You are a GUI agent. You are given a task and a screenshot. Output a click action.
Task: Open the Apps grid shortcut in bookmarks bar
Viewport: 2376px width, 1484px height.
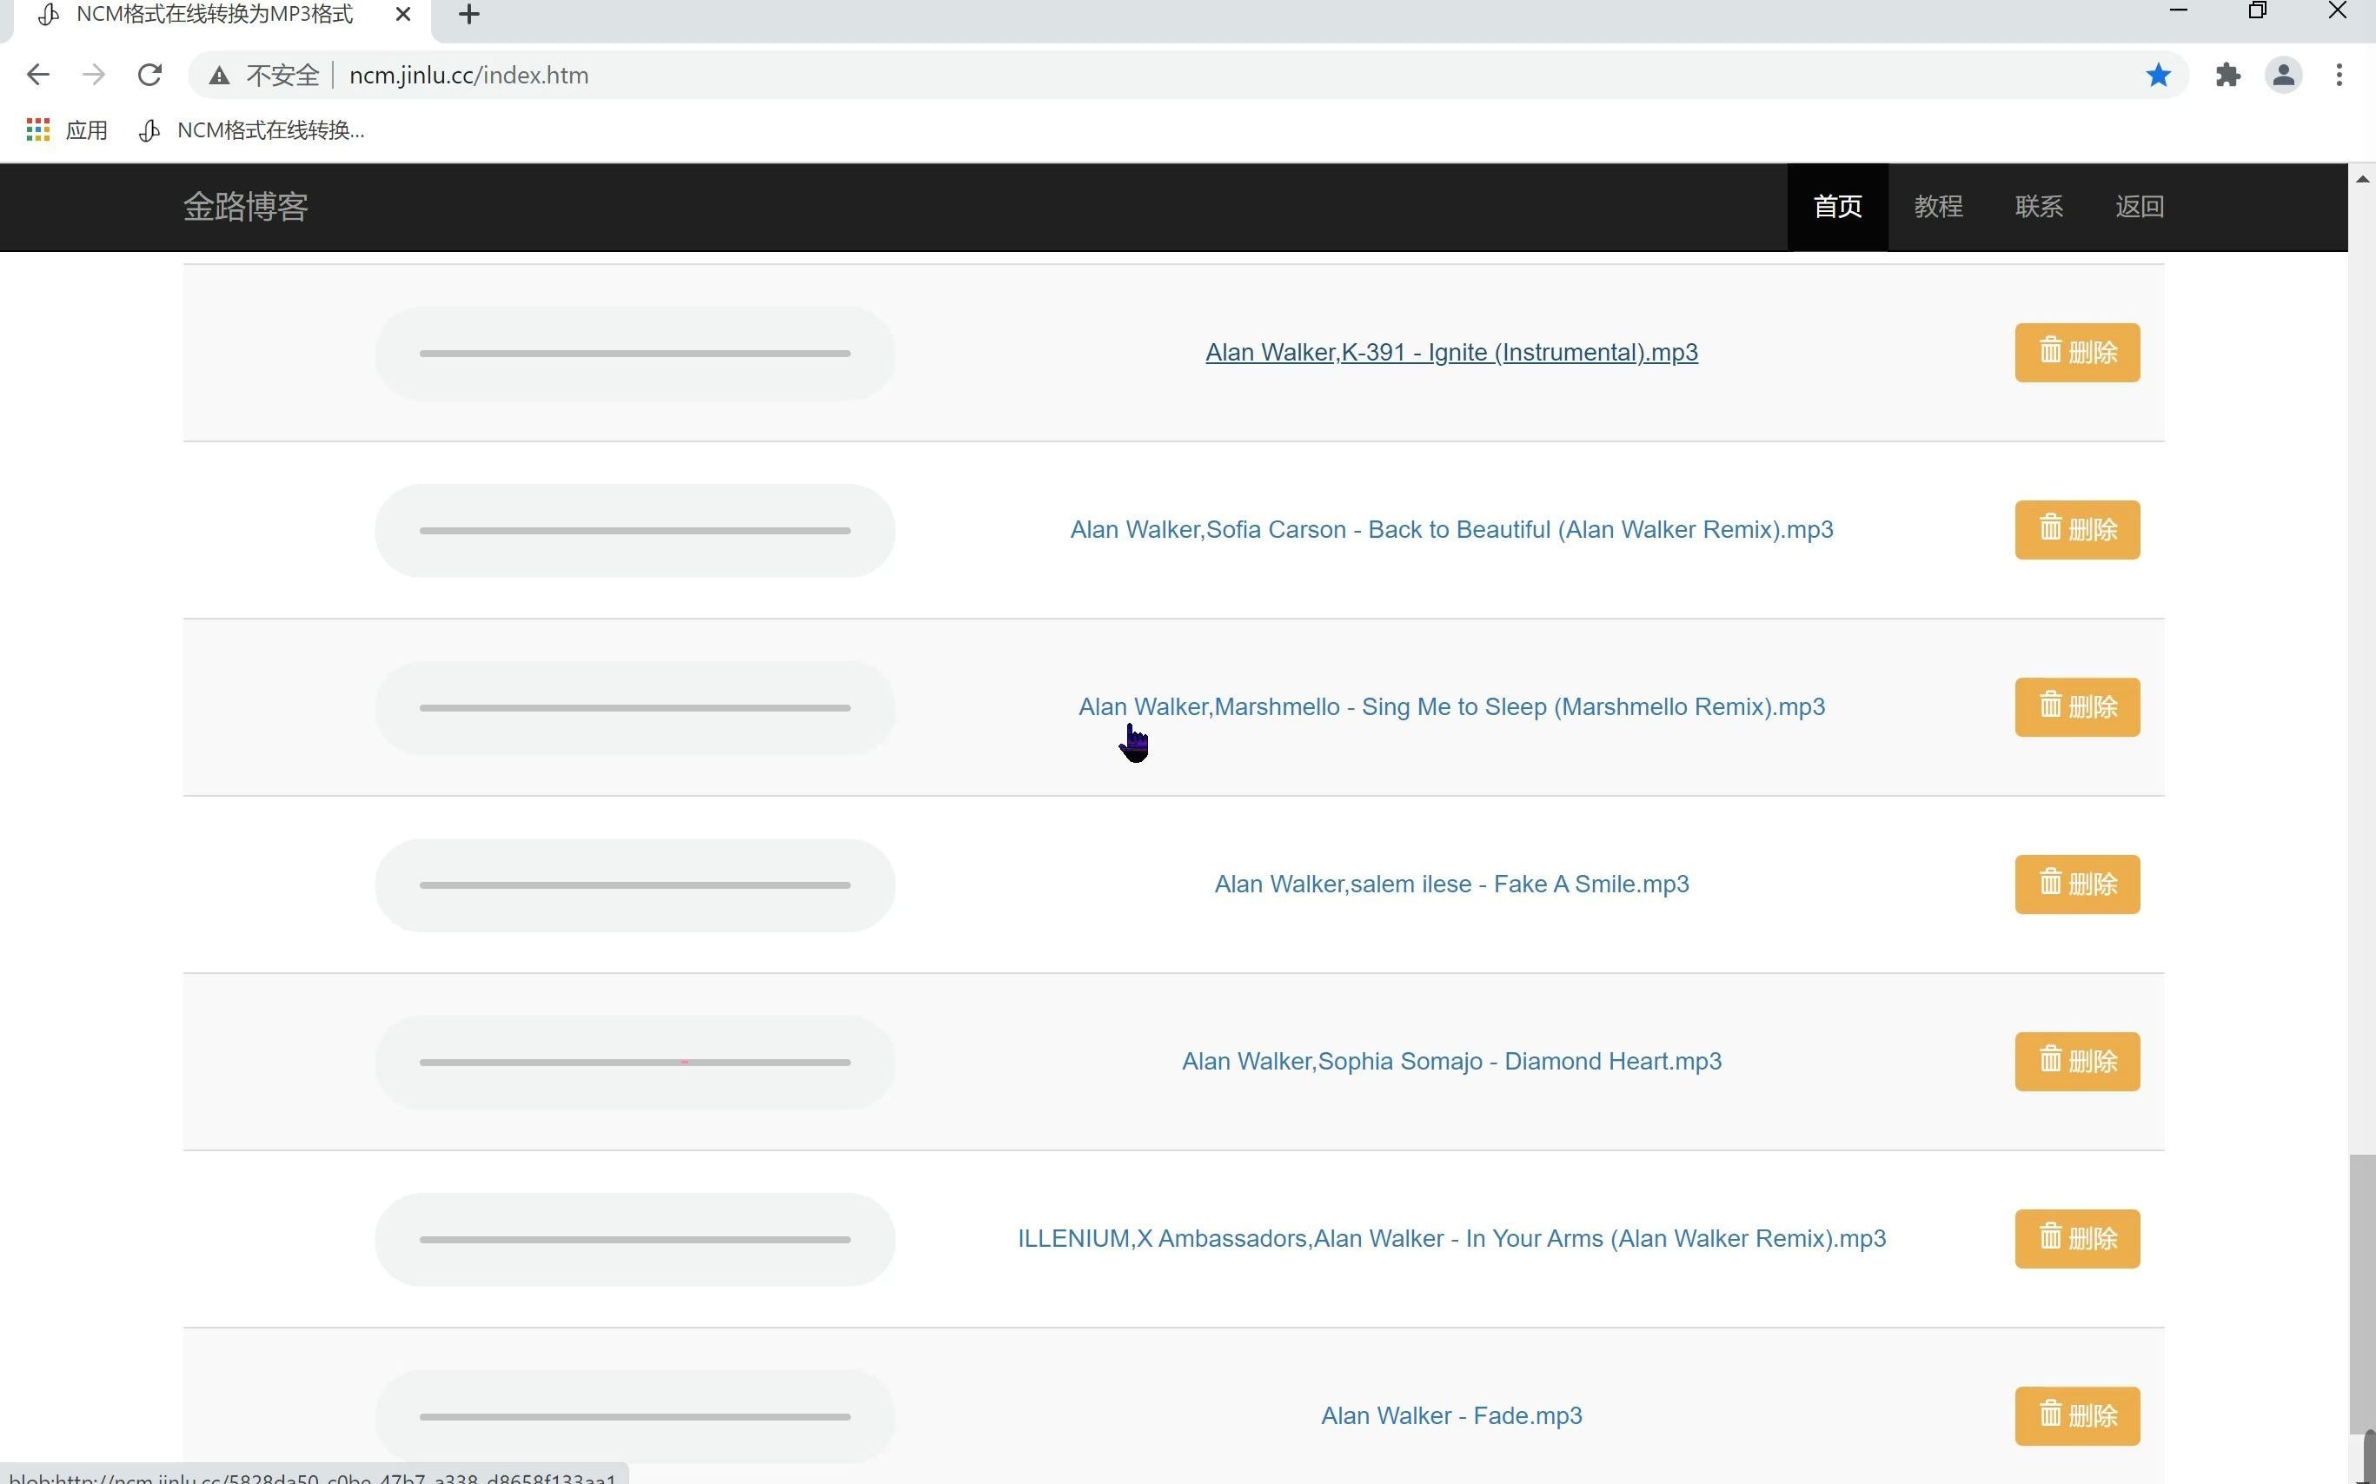pos(66,129)
